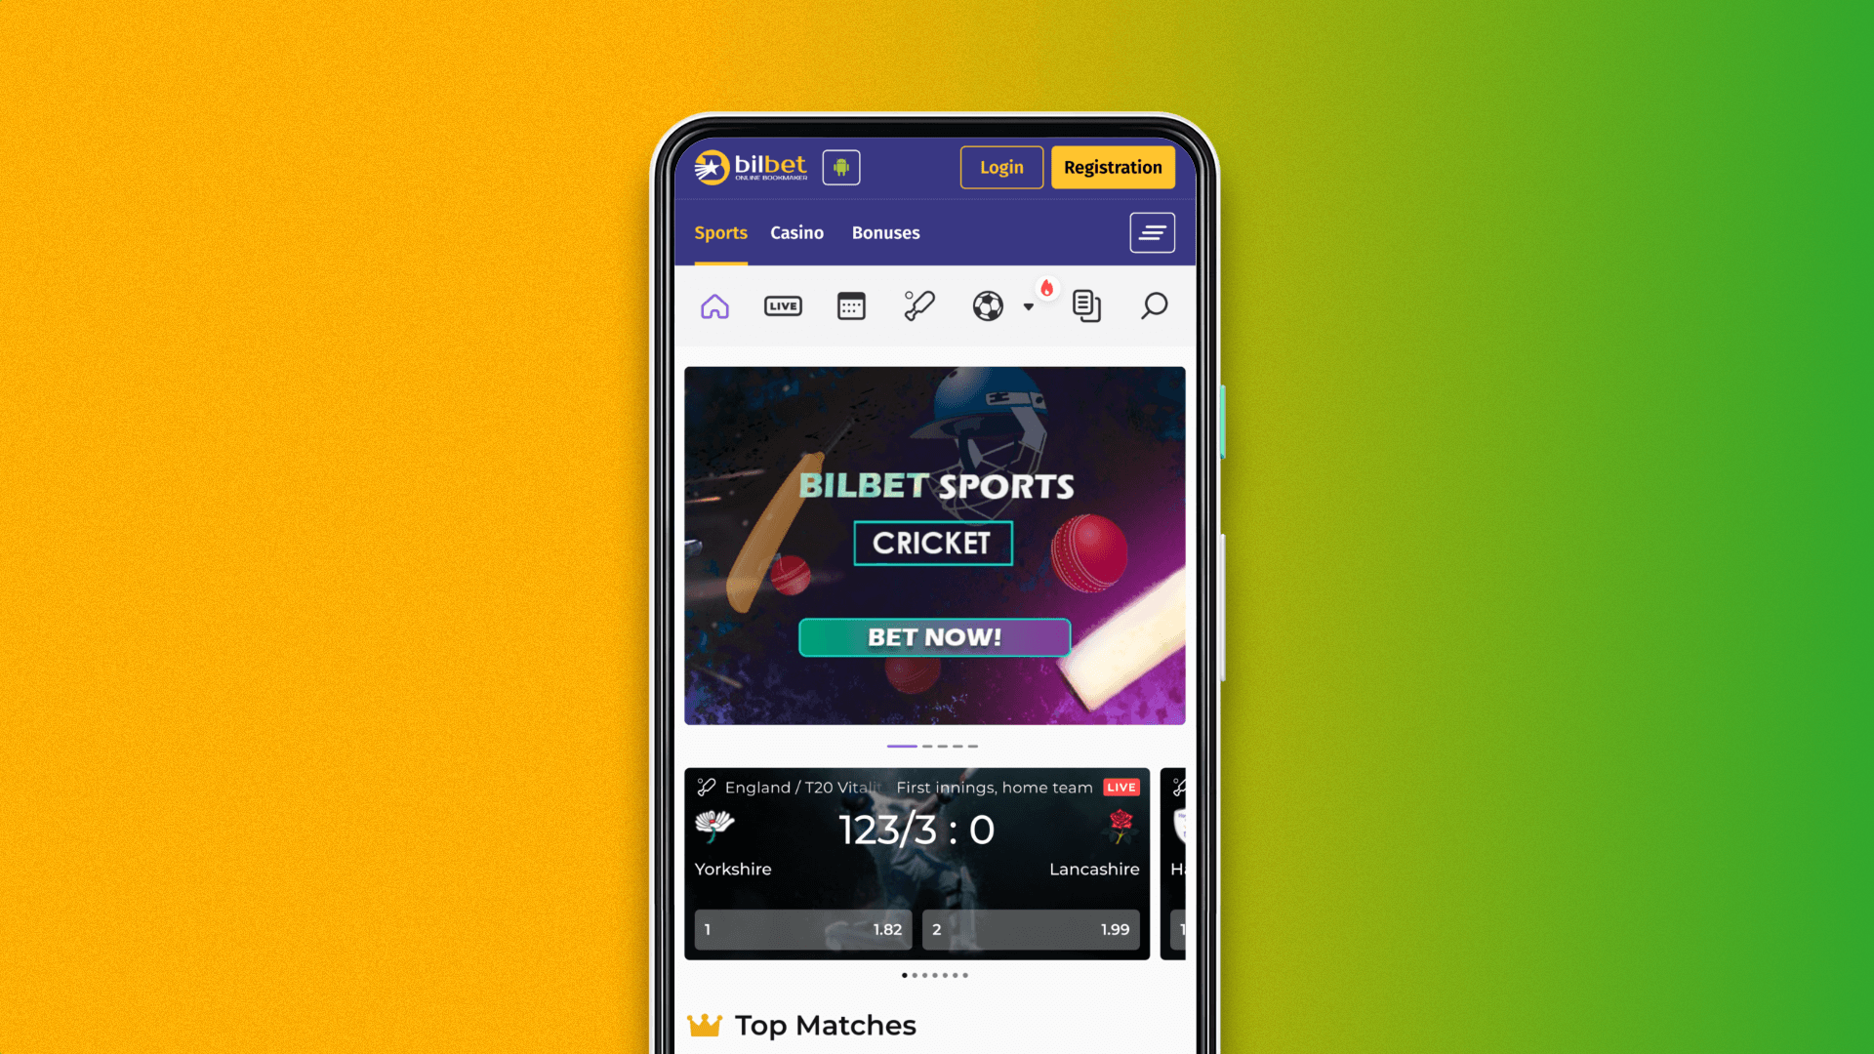Select the Casino tab

click(x=796, y=233)
